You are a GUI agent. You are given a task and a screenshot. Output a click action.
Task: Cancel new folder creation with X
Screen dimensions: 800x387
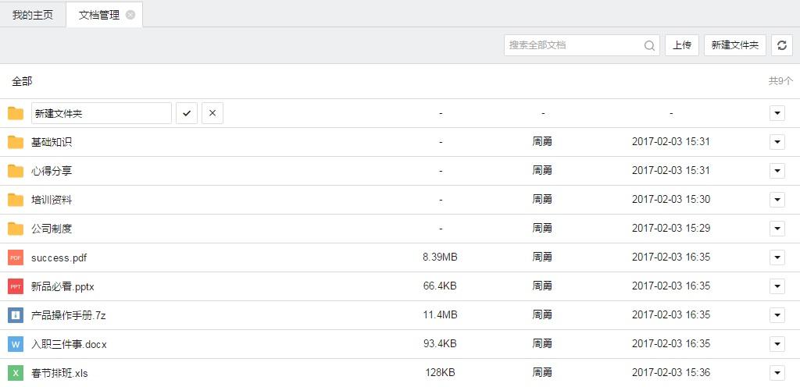click(212, 113)
